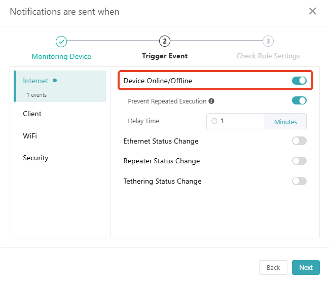This screenshot has height=283, width=329.
Task: Click the Monitoring Device checkmark step icon
Action: click(x=61, y=42)
